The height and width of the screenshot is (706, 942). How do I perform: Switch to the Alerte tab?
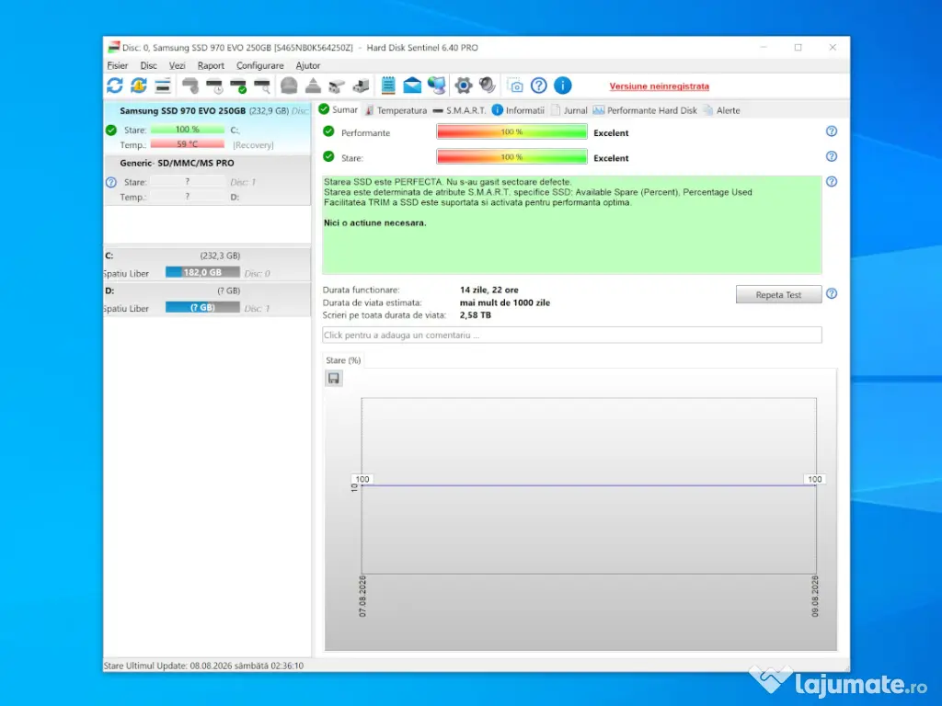pyautogui.click(x=721, y=110)
